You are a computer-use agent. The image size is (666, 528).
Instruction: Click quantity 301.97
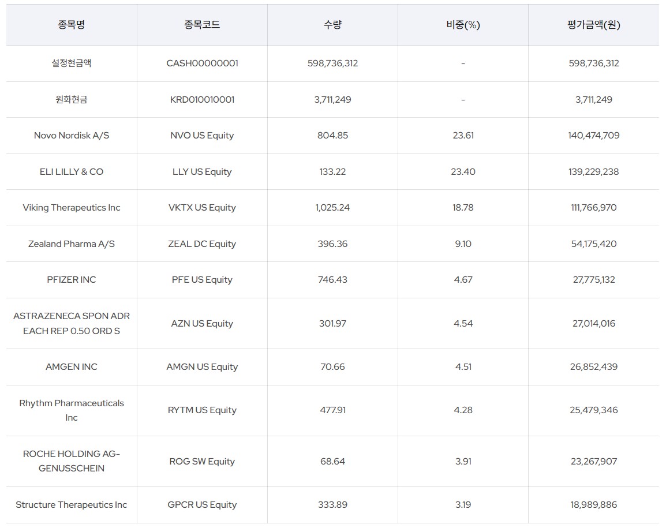click(332, 323)
